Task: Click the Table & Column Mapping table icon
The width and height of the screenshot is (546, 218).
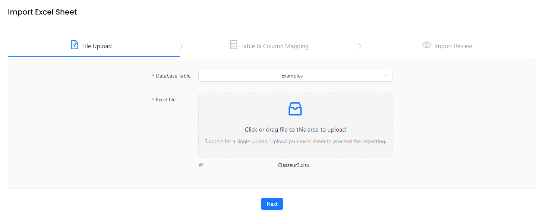Action: pos(233,45)
